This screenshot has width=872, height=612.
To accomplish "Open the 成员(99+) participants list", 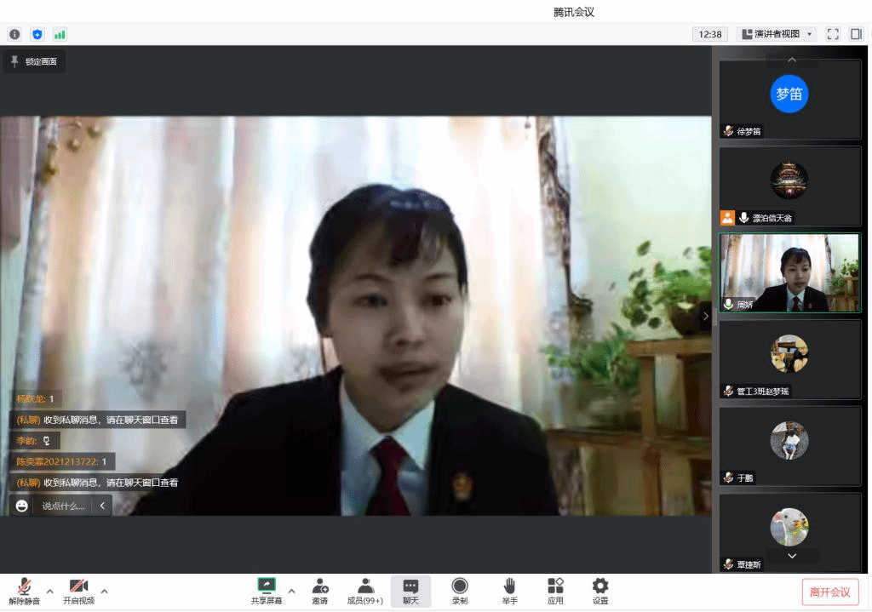I will tap(365, 591).
